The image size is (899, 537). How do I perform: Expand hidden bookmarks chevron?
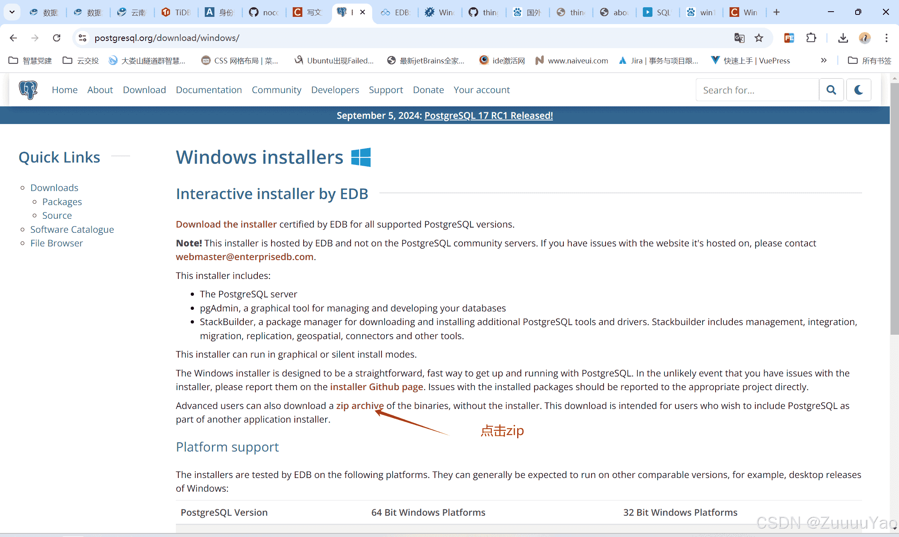824,60
